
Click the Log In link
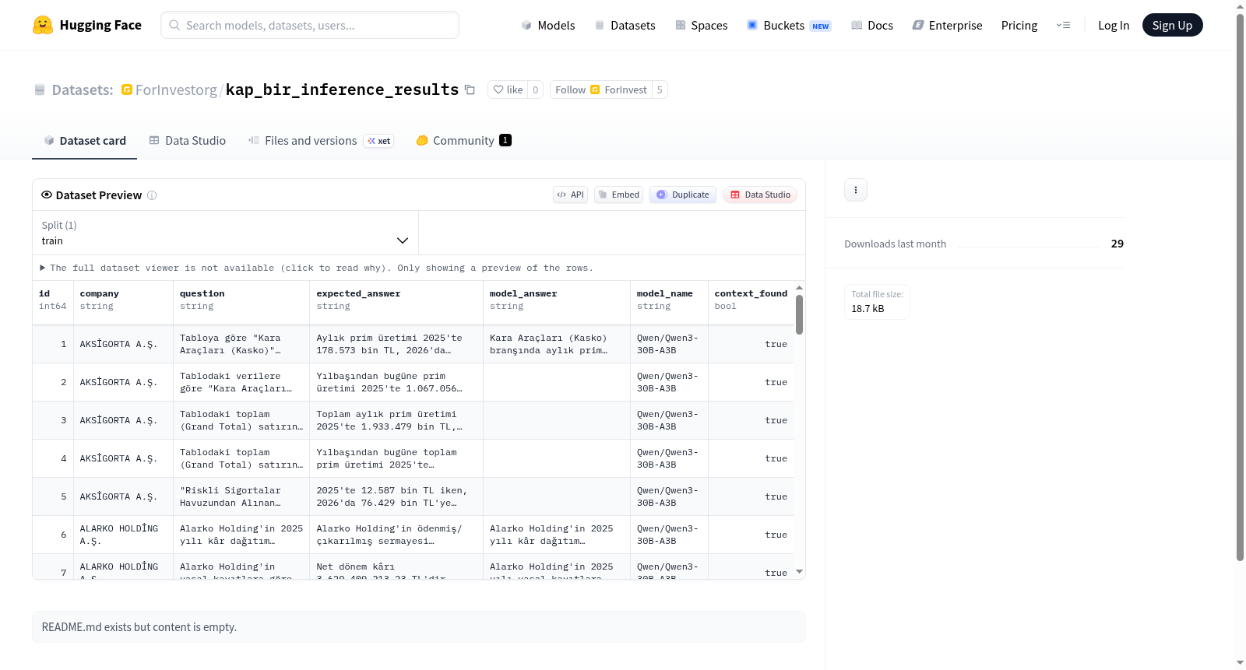1114,25
